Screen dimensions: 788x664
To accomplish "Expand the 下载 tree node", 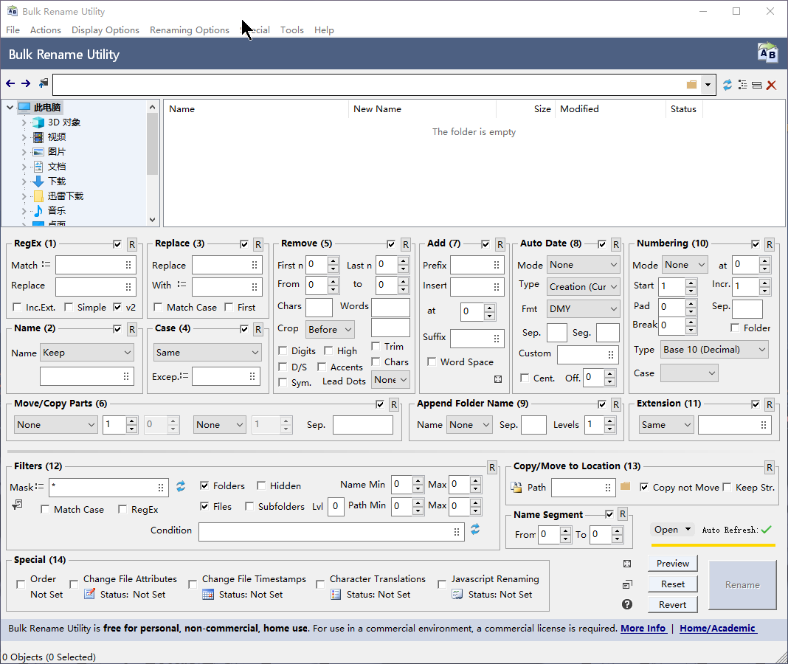I will point(24,181).
